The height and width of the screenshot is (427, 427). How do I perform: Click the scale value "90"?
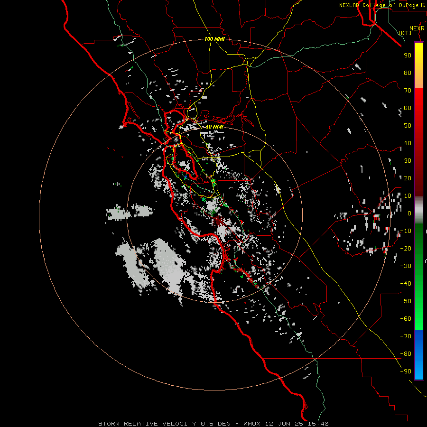(408, 56)
